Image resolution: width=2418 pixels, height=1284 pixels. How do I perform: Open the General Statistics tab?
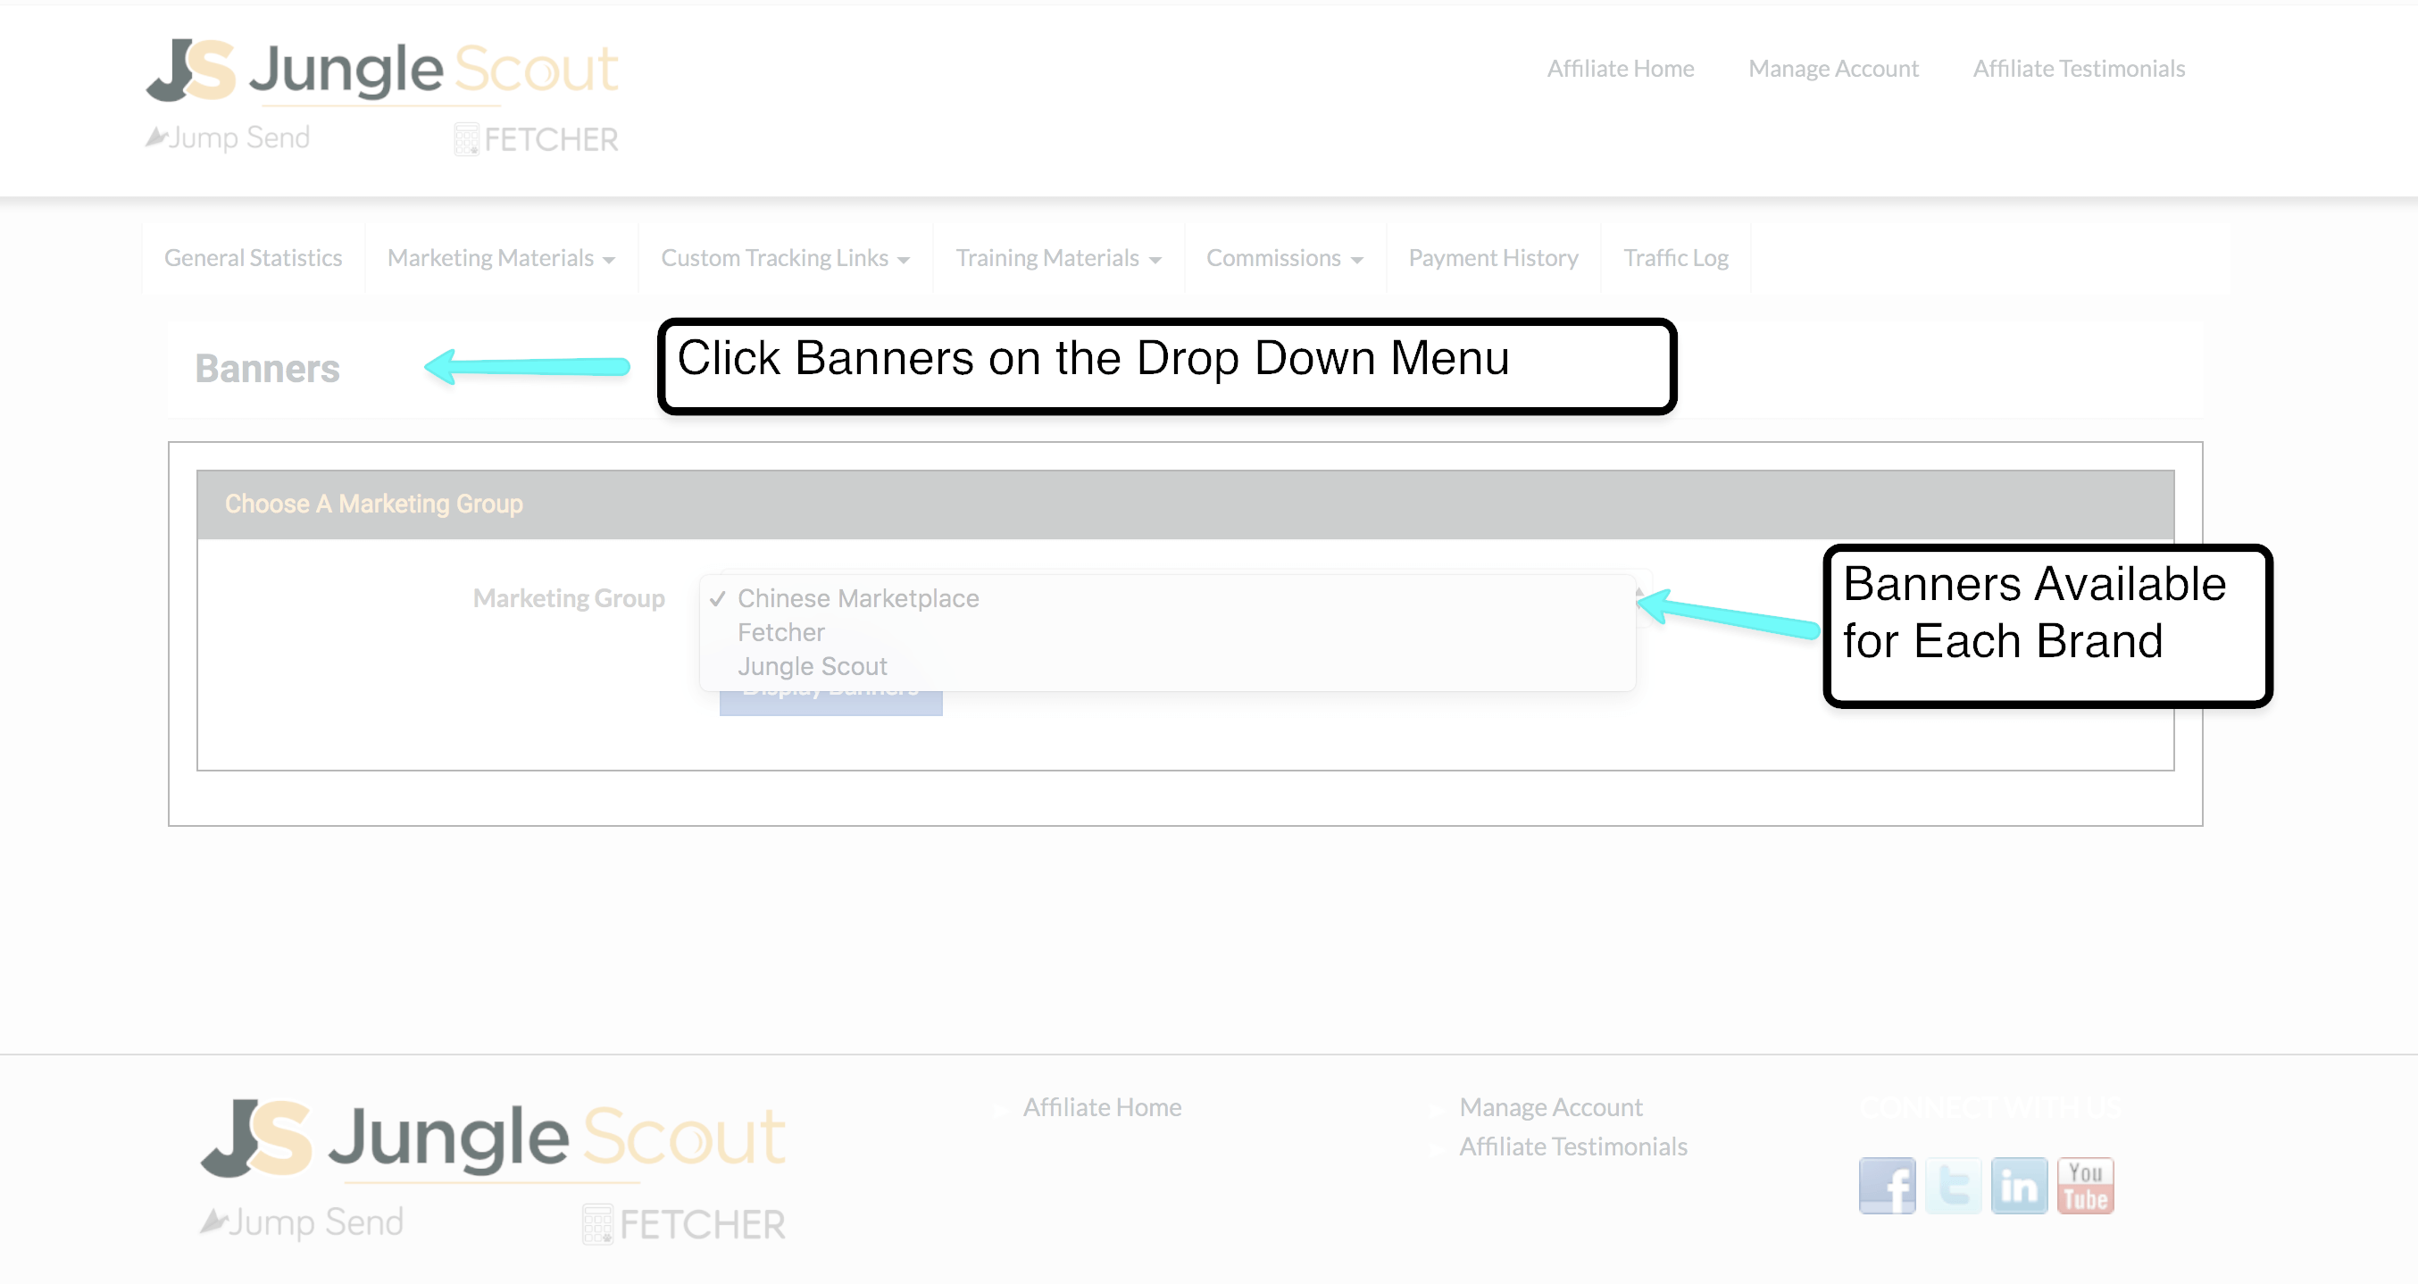pyautogui.click(x=254, y=258)
